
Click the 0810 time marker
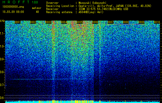[157, 22]
